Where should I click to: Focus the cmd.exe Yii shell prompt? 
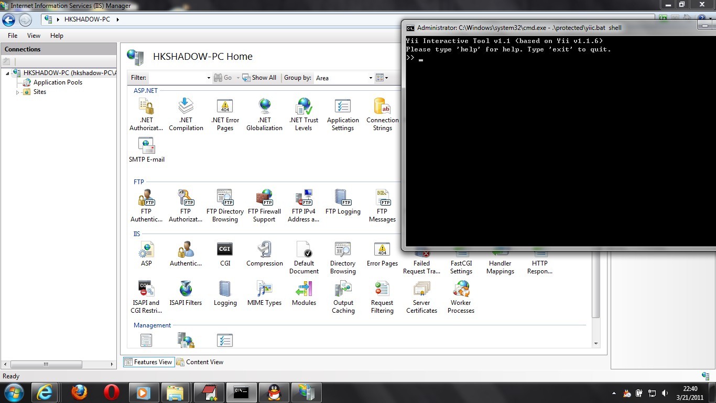(420, 59)
